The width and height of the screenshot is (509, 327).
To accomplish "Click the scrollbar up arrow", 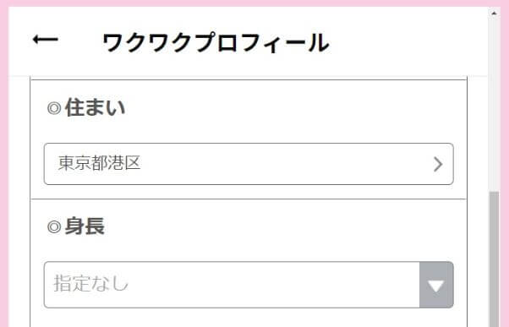I will [x=494, y=14].
